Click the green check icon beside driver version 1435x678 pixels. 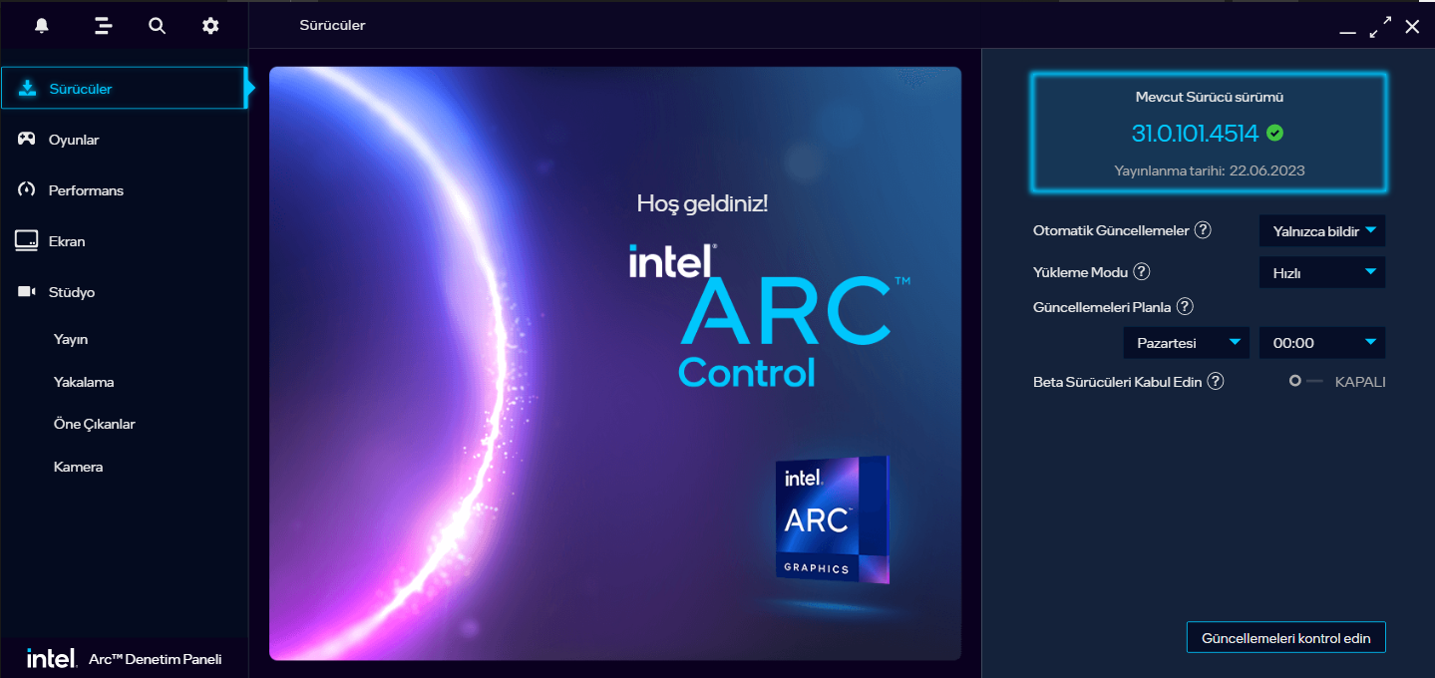click(1274, 132)
